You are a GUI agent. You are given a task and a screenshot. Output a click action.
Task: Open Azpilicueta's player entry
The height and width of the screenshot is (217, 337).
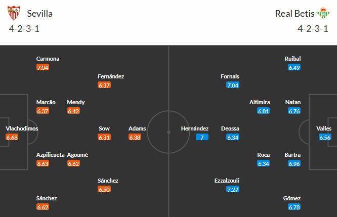click(x=50, y=155)
